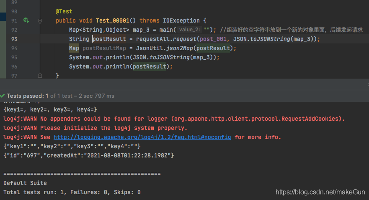This screenshot has width=369, height=200.
Task: Set a breakpoint at line 92 gutter
Action: point(14,30)
